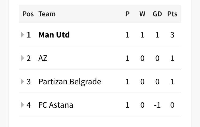Select FC Astana's goal difference -1
Image resolution: width=200 pixels, height=127 pixels.
point(157,105)
